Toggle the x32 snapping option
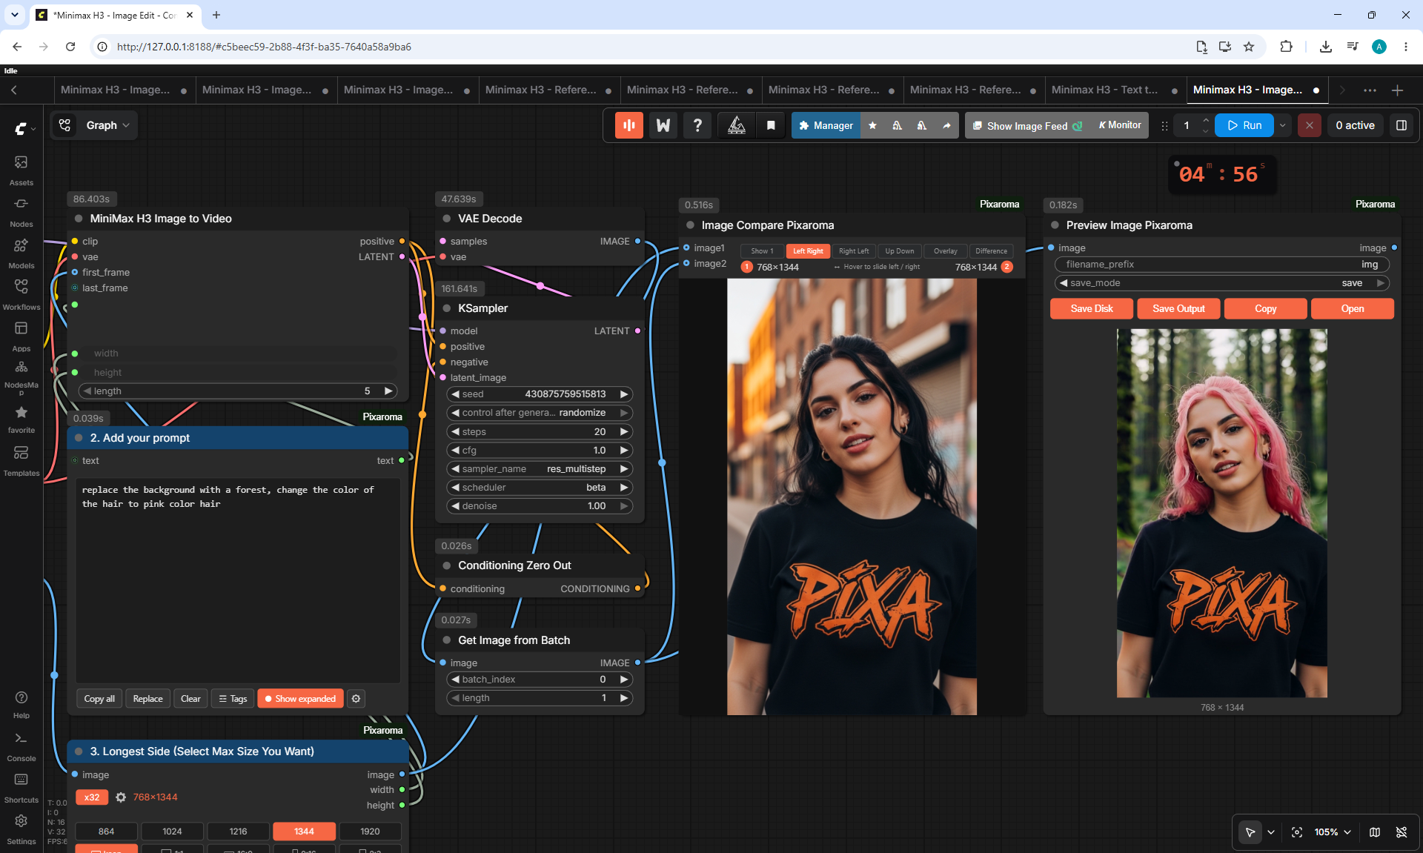Image resolution: width=1423 pixels, height=853 pixels. click(x=92, y=797)
